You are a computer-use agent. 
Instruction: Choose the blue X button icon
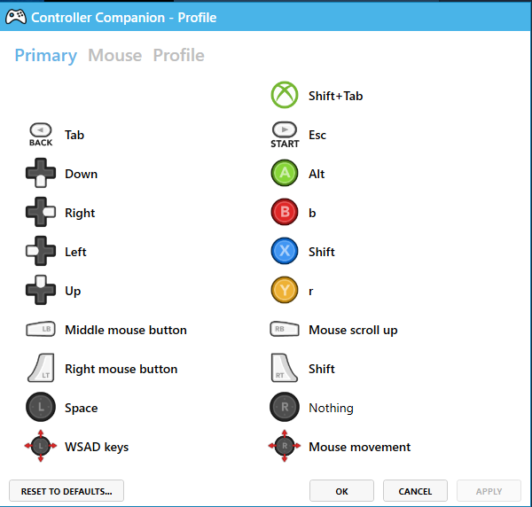click(x=285, y=252)
